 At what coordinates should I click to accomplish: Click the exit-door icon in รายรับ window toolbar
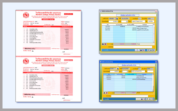[x=154, y=50]
